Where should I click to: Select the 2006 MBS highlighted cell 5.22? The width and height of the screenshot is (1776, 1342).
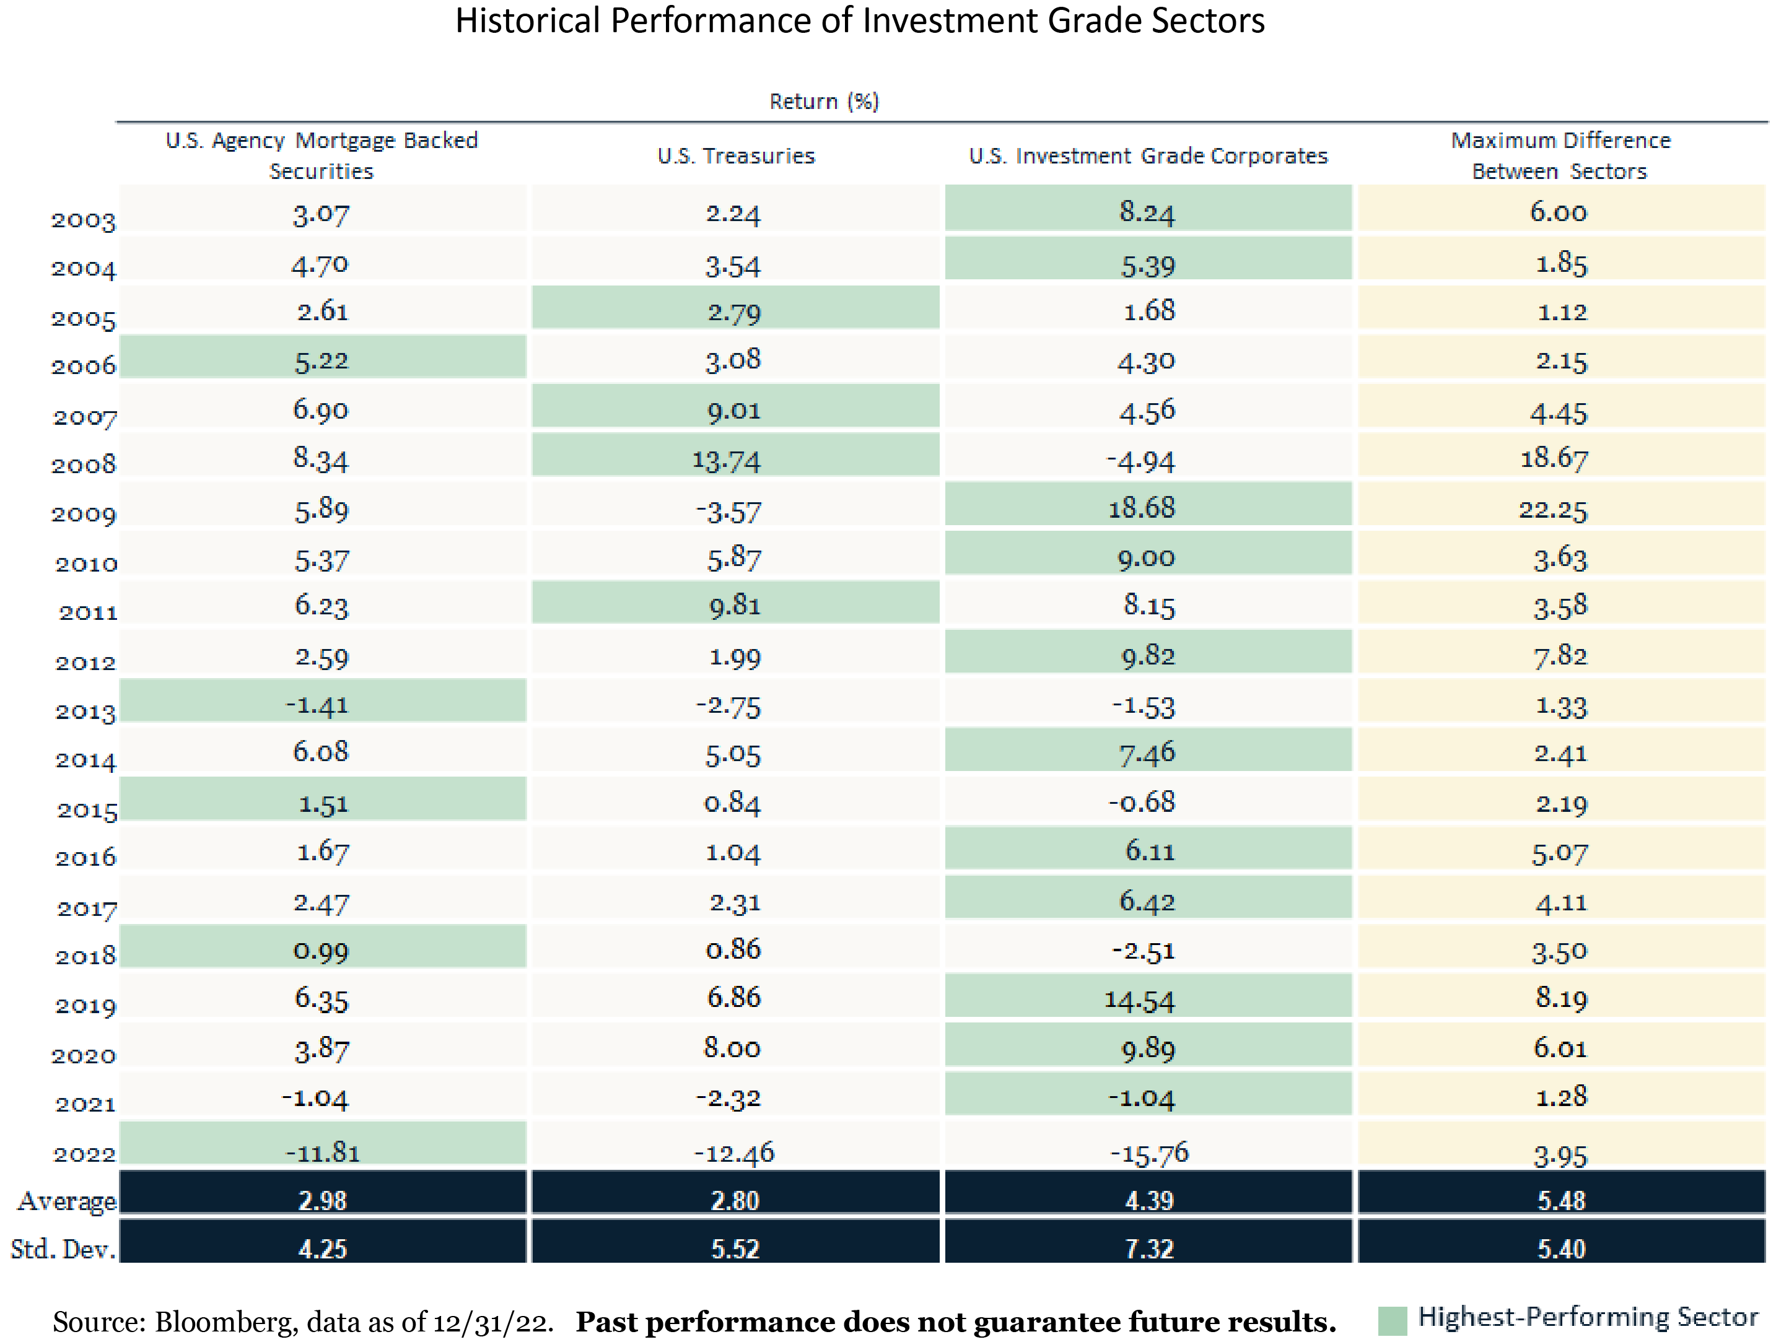click(322, 360)
